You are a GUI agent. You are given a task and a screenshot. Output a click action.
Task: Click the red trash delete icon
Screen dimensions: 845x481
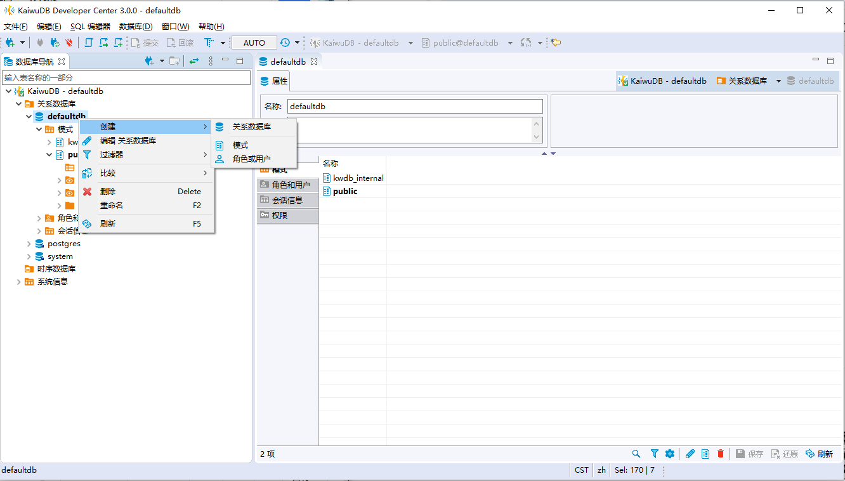coord(721,454)
